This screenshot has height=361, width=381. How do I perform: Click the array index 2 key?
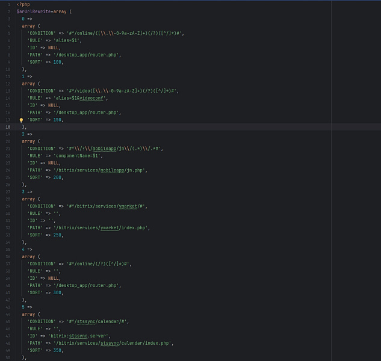click(23, 134)
